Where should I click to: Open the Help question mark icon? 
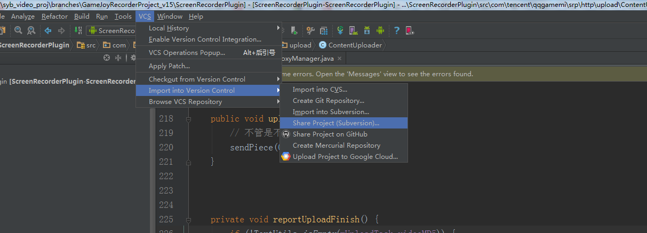point(396,31)
